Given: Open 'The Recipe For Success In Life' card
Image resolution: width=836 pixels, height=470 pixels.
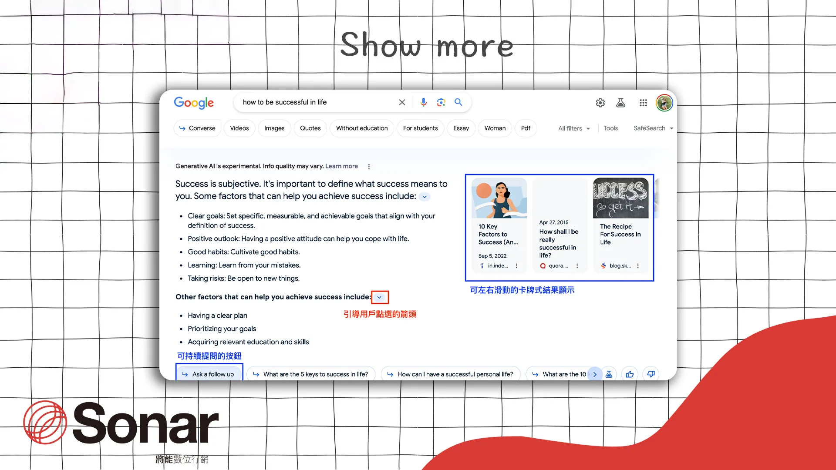Looking at the screenshot, I should tap(620, 225).
